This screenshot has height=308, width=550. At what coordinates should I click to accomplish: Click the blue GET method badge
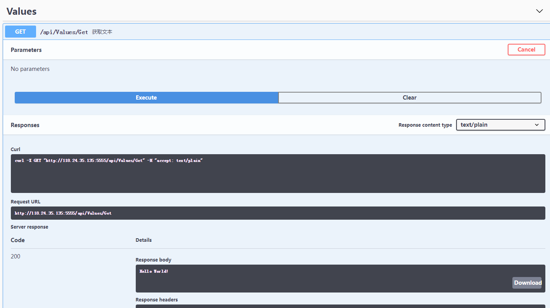pos(21,32)
